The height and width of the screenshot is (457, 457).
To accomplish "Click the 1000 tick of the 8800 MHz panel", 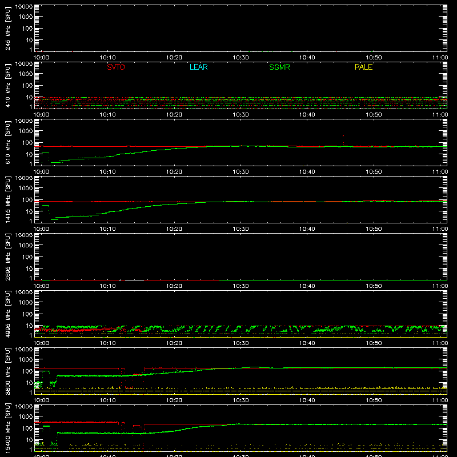I will pos(26,359).
